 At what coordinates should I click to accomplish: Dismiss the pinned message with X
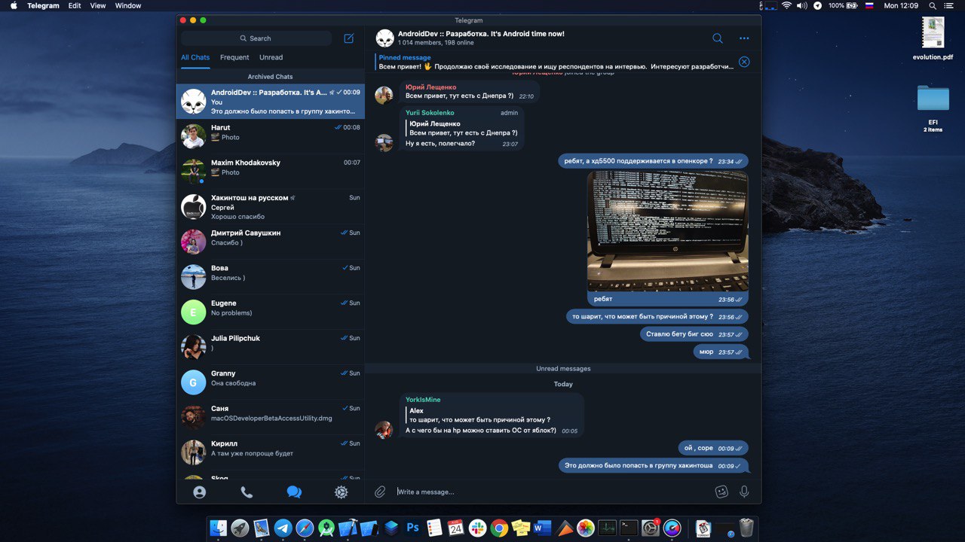744,62
